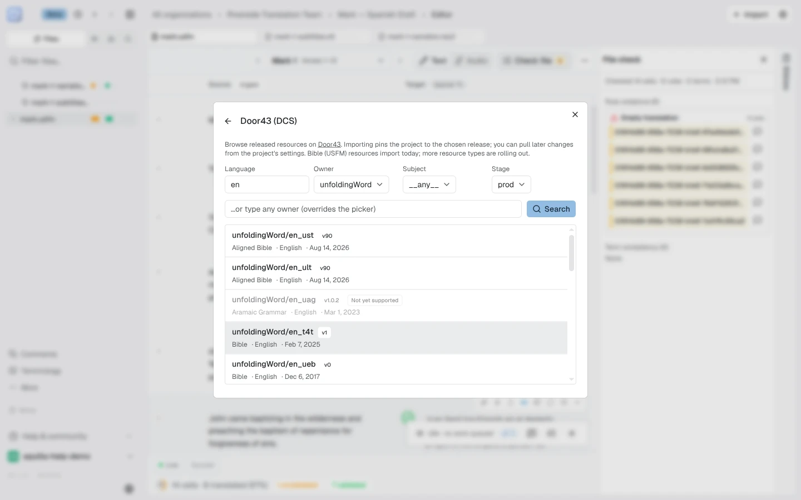
Task: Click the "Not yet supported" badge
Action: 375,300
